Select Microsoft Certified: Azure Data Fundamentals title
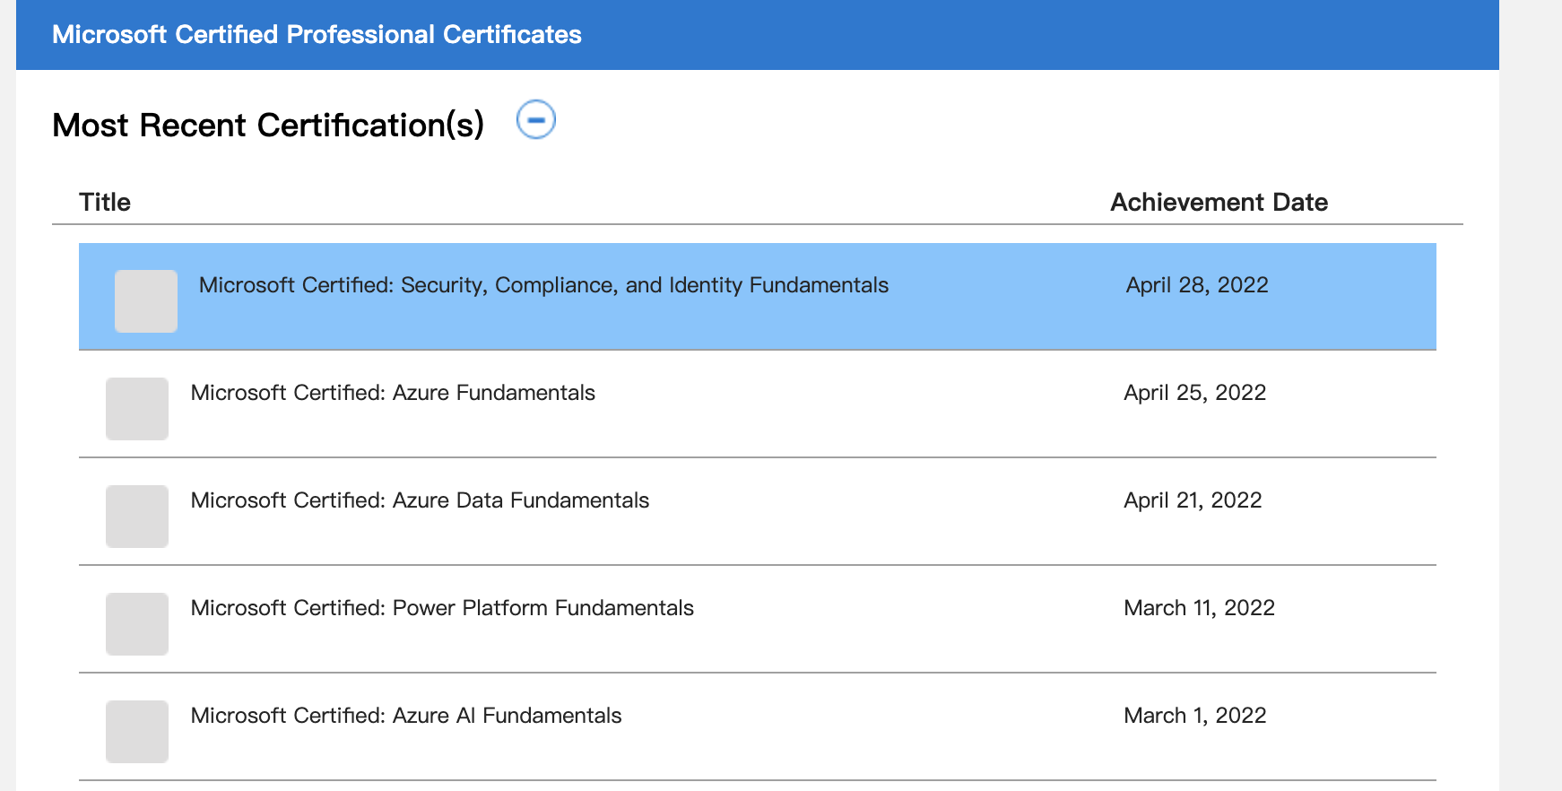The image size is (1562, 791). click(420, 500)
